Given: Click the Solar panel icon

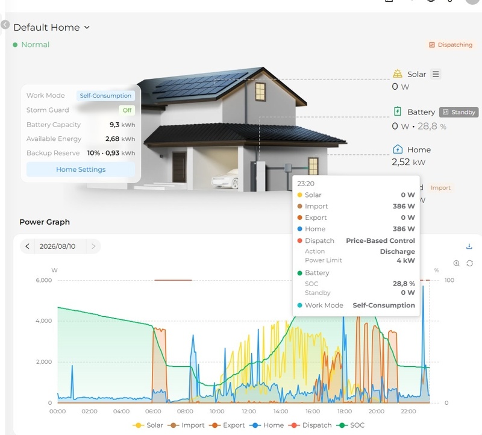Looking at the screenshot, I should pos(398,74).
